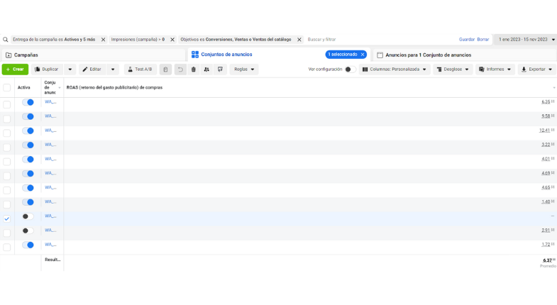Open the Columnas: Personalizada dropdown
The image size is (557, 305).
click(x=395, y=70)
